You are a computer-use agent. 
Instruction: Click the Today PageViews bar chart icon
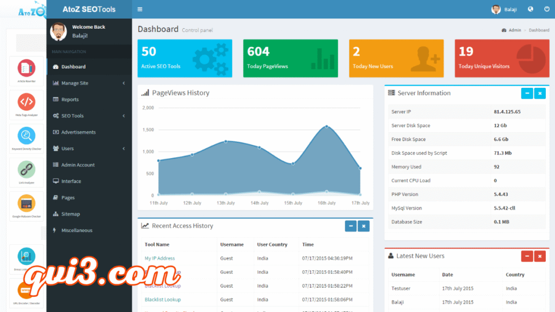pyautogui.click(x=322, y=59)
